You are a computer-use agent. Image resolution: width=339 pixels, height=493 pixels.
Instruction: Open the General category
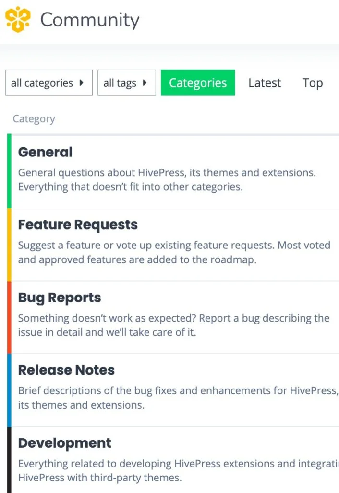(45, 152)
